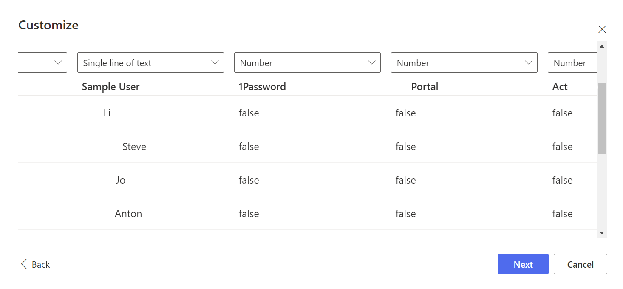Select the 'Sample User' column header
Image resolution: width=623 pixels, height=289 pixels.
pyautogui.click(x=110, y=87)
